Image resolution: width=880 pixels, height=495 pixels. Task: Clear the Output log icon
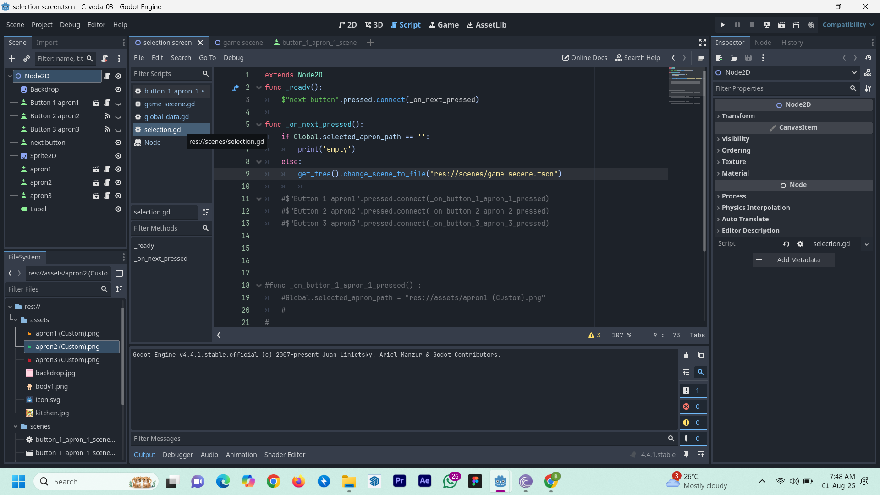[686, 355]
